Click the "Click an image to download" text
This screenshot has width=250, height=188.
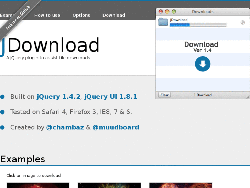coord(33,175)
